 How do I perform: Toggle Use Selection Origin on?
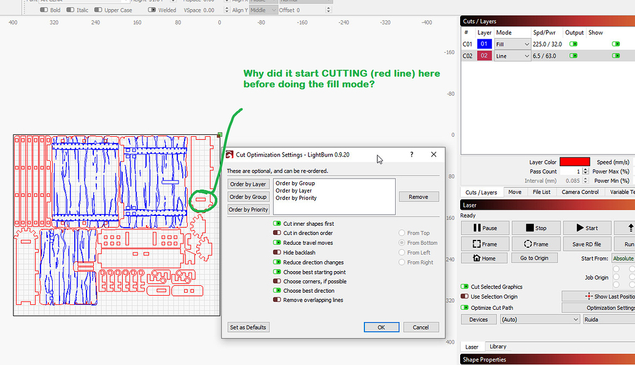(x=464, y=296)
